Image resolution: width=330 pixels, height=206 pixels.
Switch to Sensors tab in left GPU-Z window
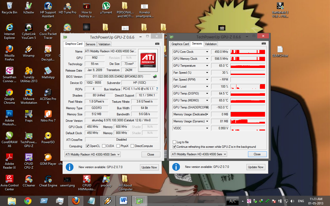coord(90,44)
